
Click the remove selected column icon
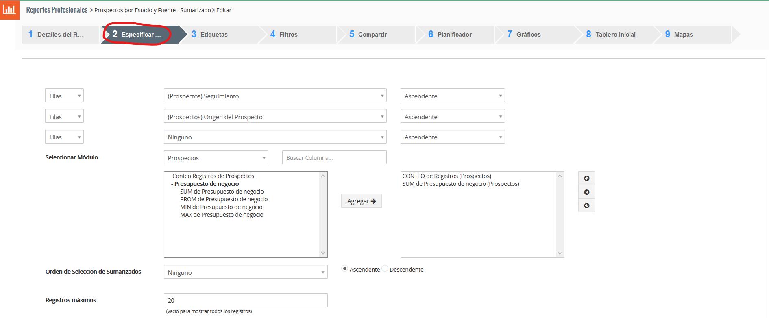pos(586,192)
